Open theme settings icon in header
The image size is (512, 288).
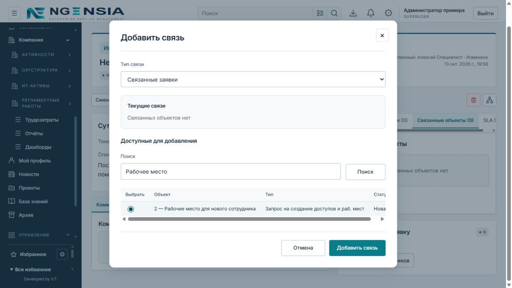(x=389, y=13)
